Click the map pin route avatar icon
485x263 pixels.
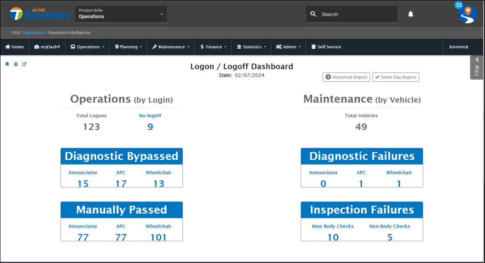[x=467, y=15]
